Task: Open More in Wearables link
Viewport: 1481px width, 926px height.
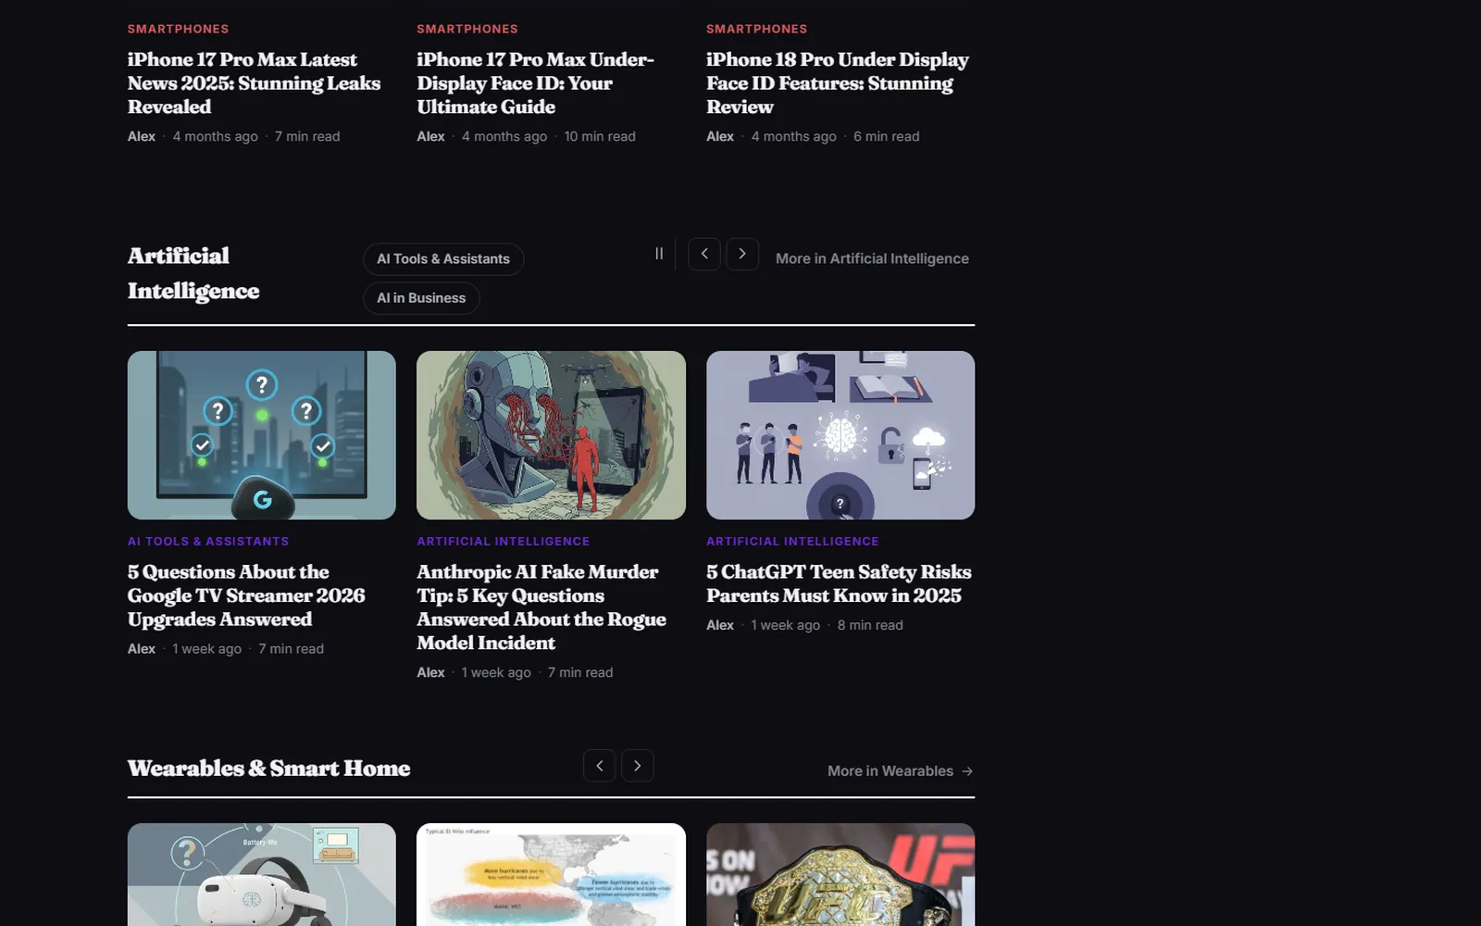Action: coord(900,770)
